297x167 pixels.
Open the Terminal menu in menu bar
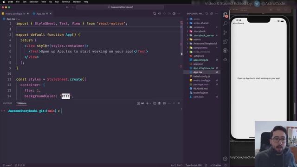tap(66, 2)
